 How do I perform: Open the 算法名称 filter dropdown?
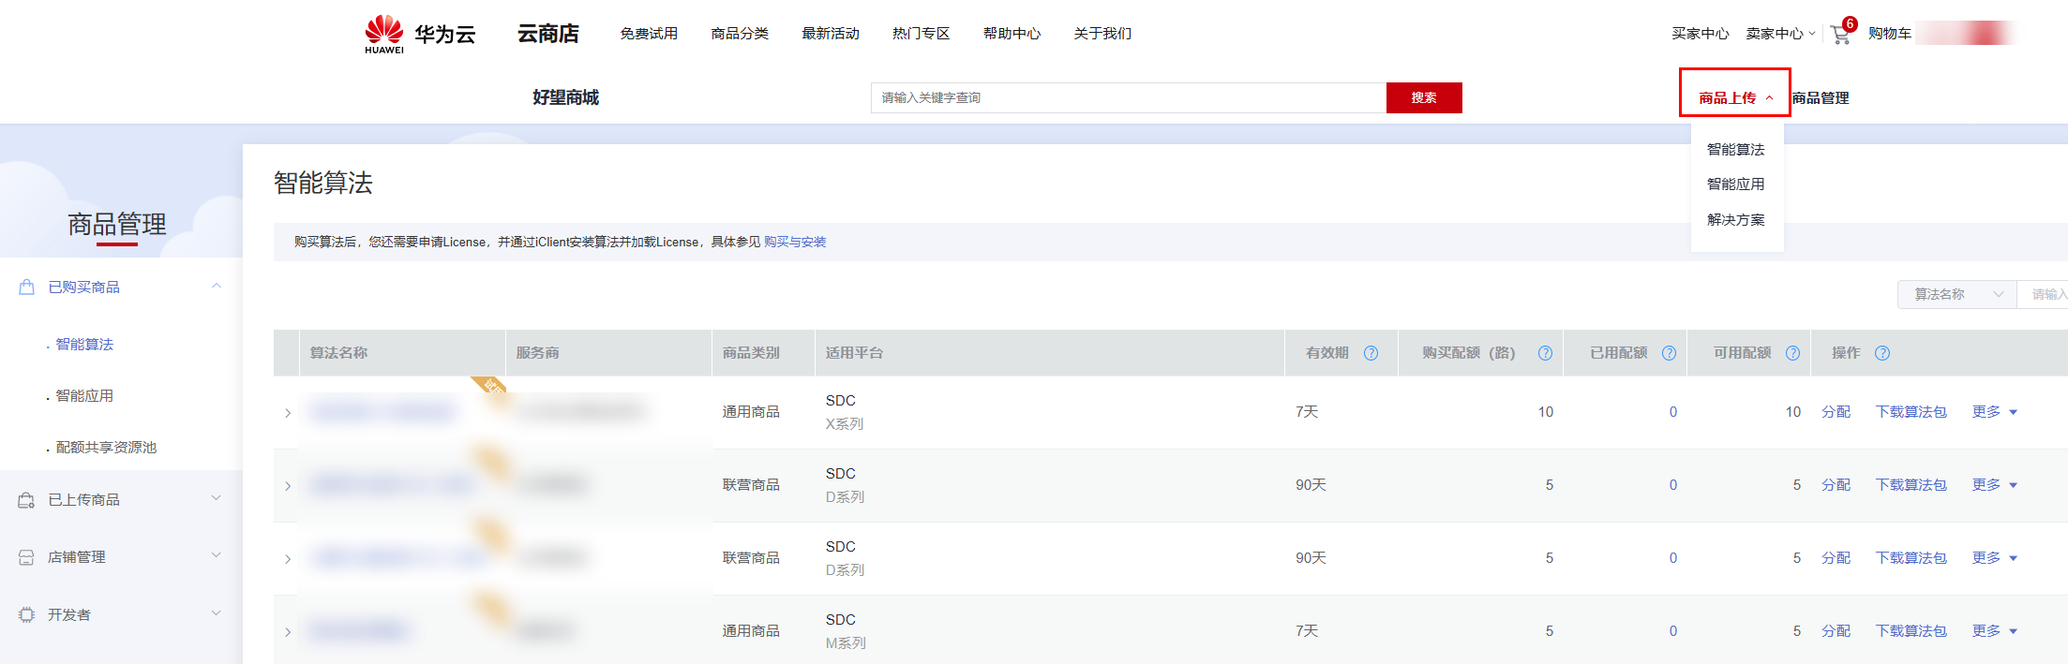(1956, 294)
